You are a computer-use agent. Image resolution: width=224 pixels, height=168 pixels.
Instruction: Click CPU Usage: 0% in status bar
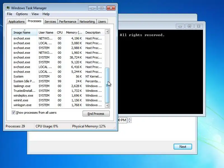(x=47, y=126)
